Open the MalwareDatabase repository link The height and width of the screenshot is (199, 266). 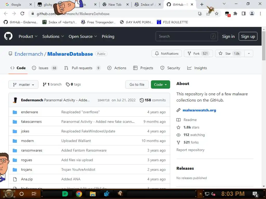(70, 54)
